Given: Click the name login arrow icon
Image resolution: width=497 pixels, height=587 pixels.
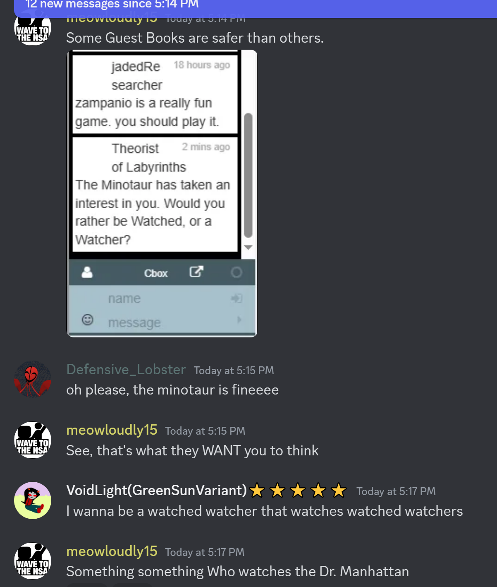Looking at the screenshot, I should pos(237,298).
